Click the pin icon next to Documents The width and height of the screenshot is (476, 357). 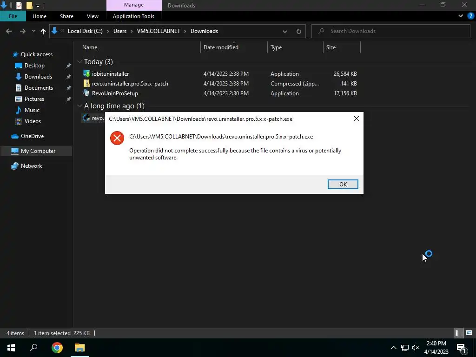(69, 88)
